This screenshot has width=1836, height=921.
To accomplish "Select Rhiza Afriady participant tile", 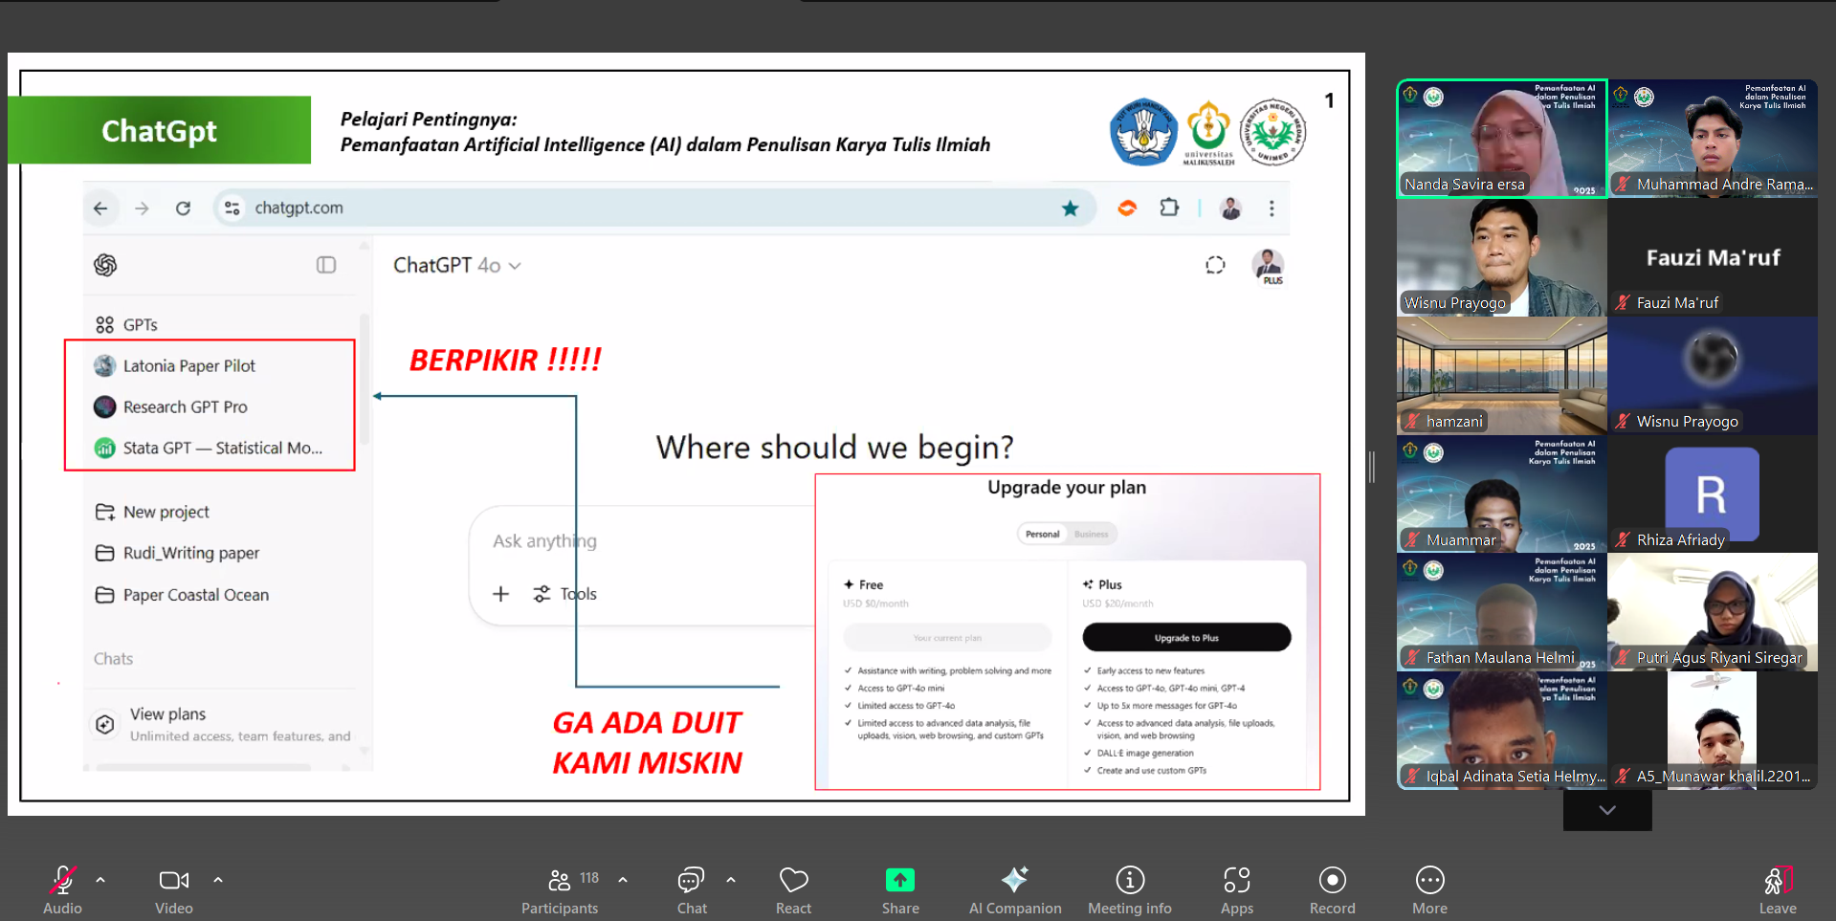I will click(1713, 494).
